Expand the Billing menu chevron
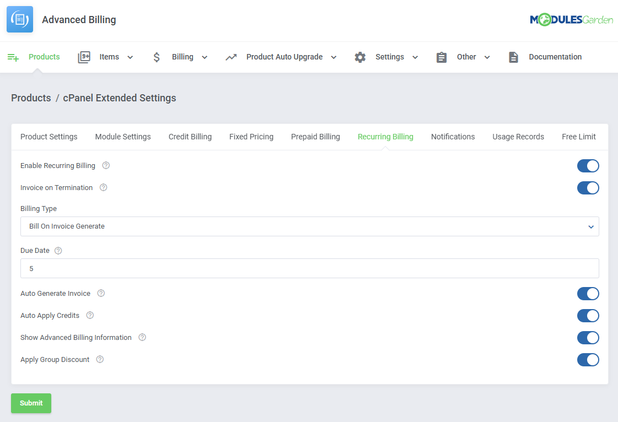This screenshot has width=618, height=422. point(205,57)
